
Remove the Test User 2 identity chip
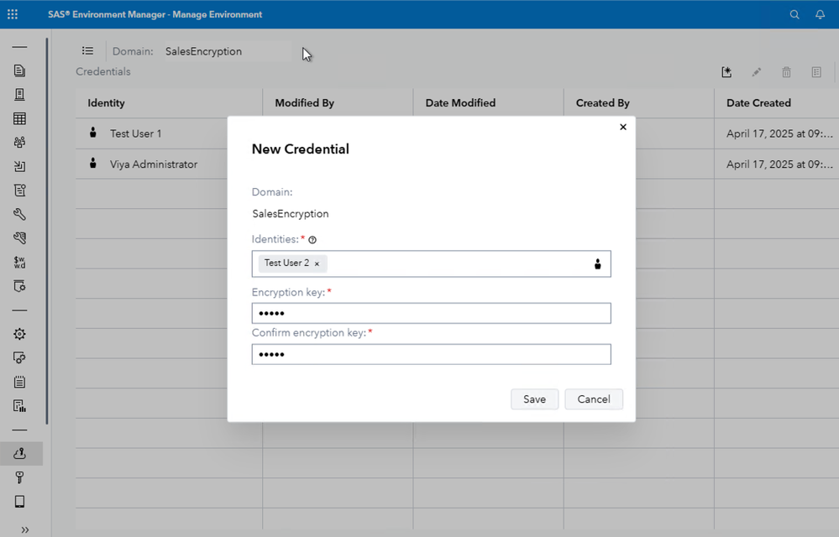pyautogui.click(x=317, y=263)
